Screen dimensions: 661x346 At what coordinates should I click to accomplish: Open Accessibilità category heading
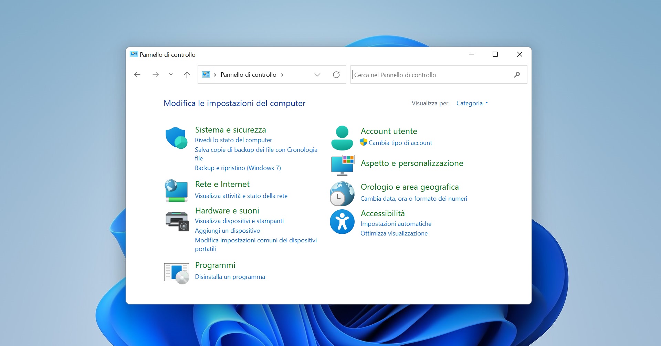point(382,213)
